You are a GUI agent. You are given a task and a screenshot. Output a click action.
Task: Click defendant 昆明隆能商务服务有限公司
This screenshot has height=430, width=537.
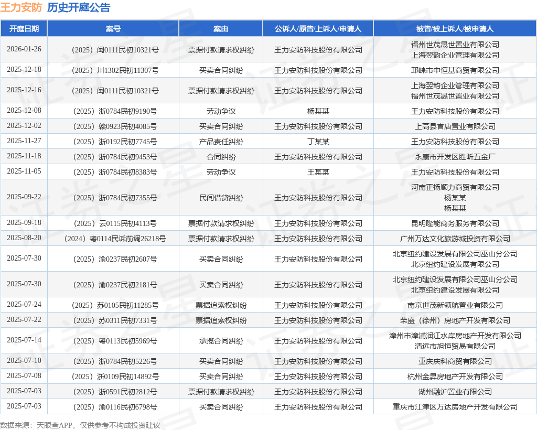click(x=455, y=223)
